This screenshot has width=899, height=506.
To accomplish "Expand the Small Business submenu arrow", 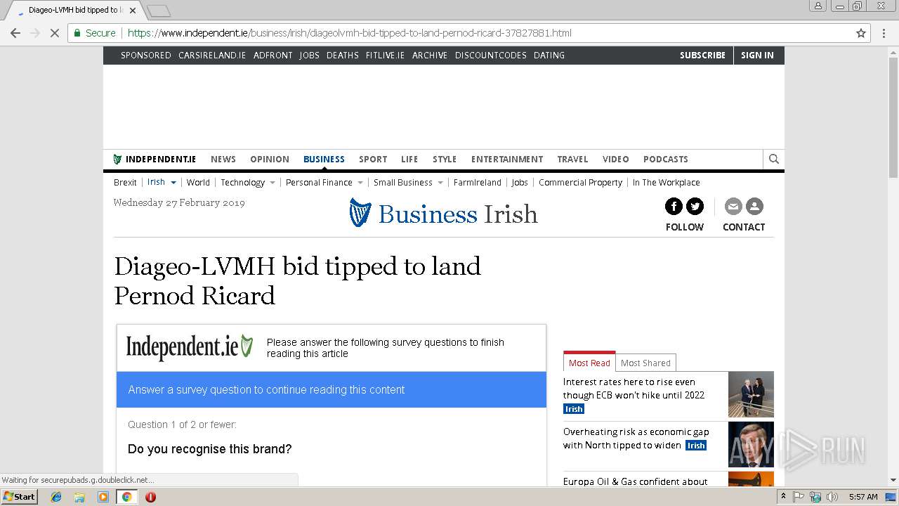I will click(x=440, y=183).
